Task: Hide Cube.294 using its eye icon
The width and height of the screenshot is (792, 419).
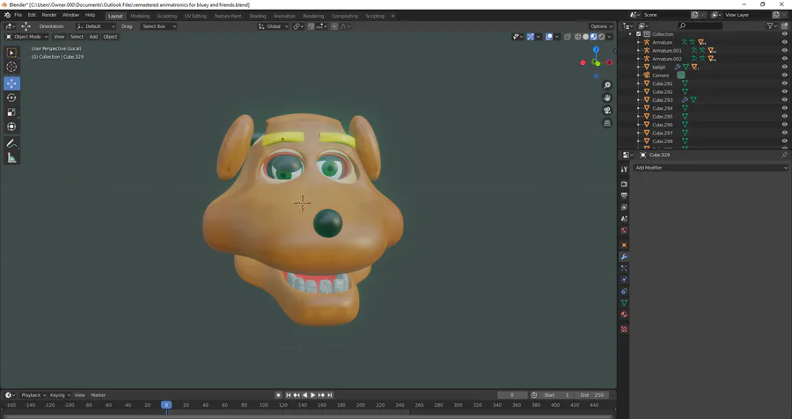Action: (x=784, y=108)
